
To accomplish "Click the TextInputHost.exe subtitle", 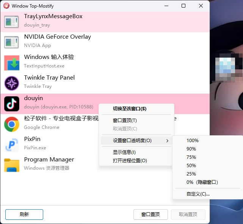I will pos(44,66).
